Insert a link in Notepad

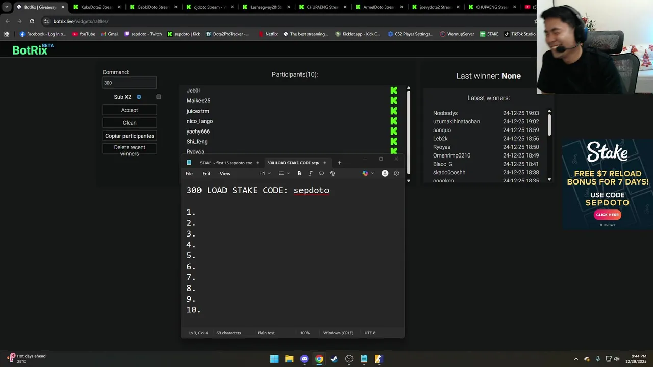321,173
